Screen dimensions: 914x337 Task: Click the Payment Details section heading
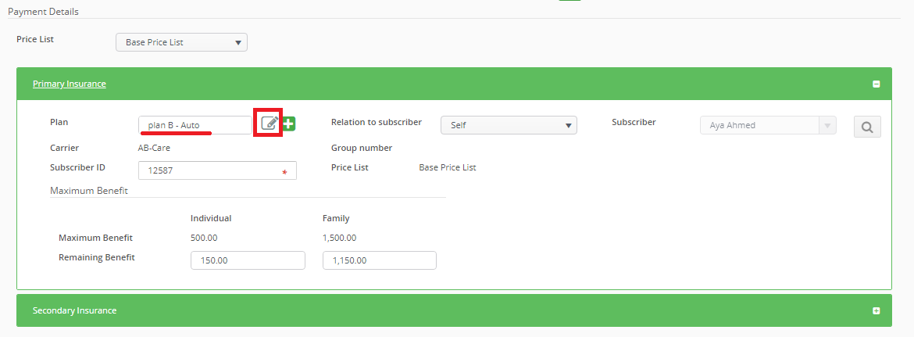tap(43, 12)
